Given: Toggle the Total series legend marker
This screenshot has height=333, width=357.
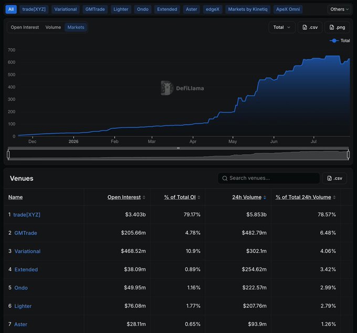Looking at the screenshot, I should [334, 40].
